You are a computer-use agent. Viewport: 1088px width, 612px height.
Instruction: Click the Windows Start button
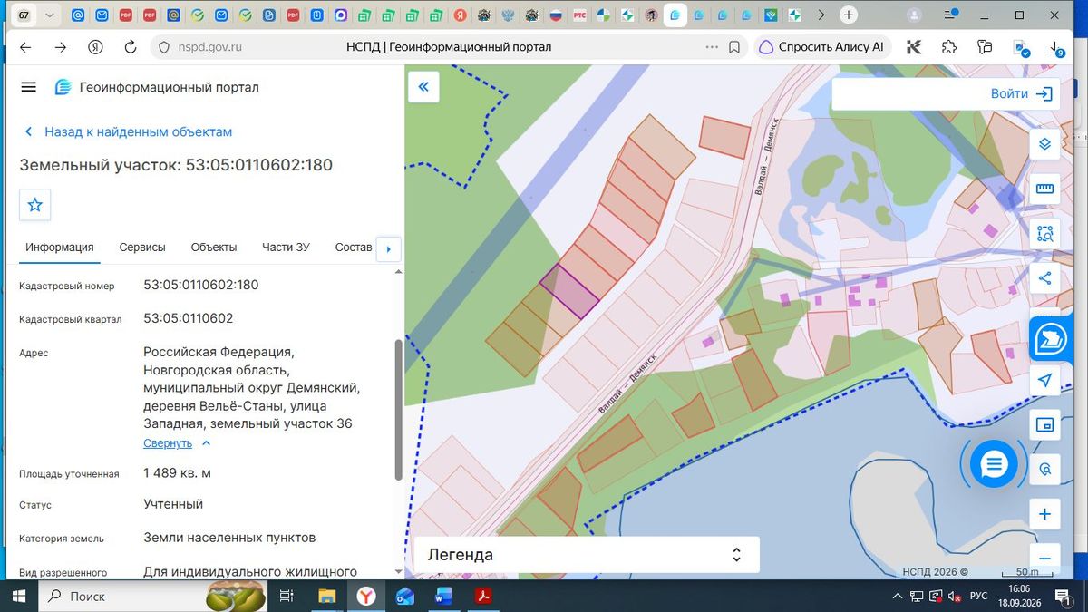tap(19, 596)
